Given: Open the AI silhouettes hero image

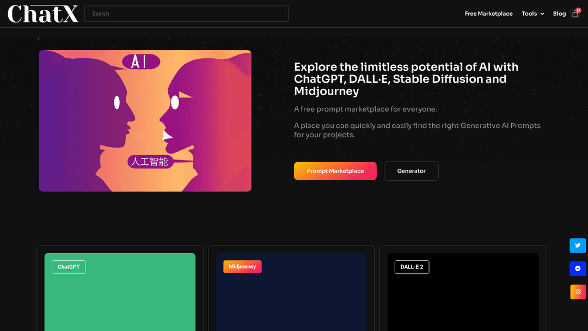Looking at the screenshot, I should coord(145,121).
